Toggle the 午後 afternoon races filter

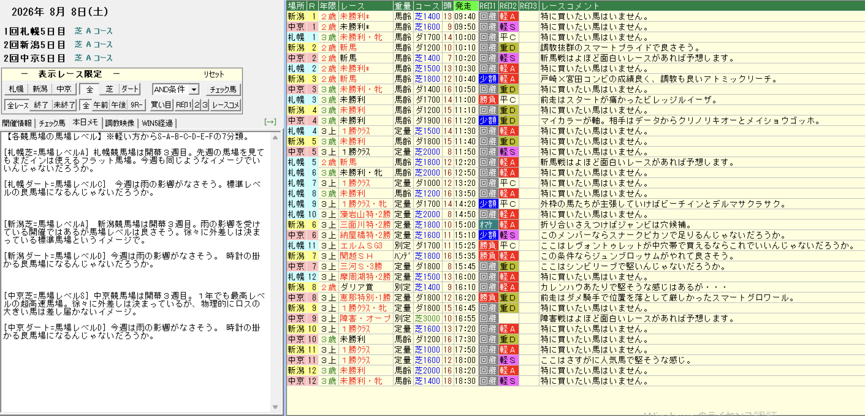[x=119, y=105]
